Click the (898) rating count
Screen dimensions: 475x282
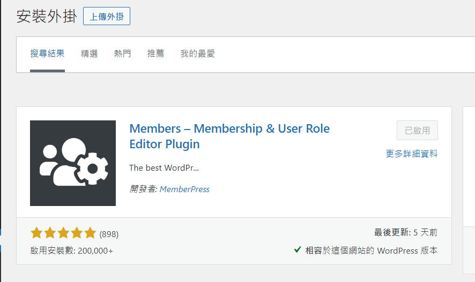109,234
